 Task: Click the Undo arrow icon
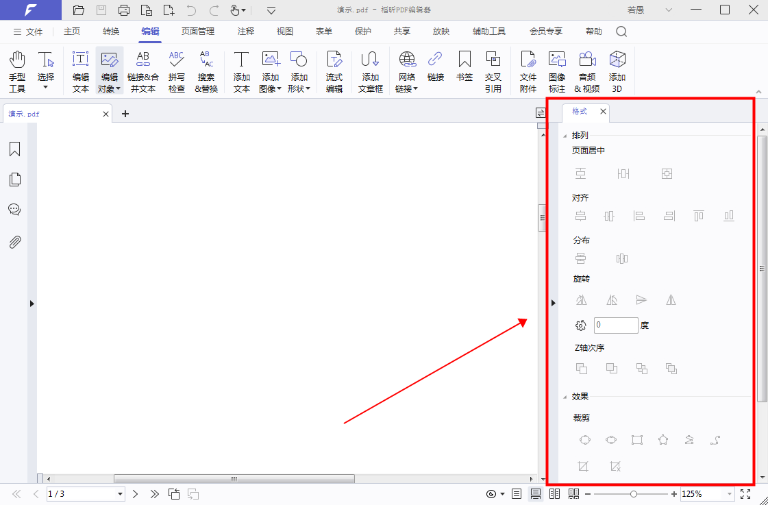[192, 10]
